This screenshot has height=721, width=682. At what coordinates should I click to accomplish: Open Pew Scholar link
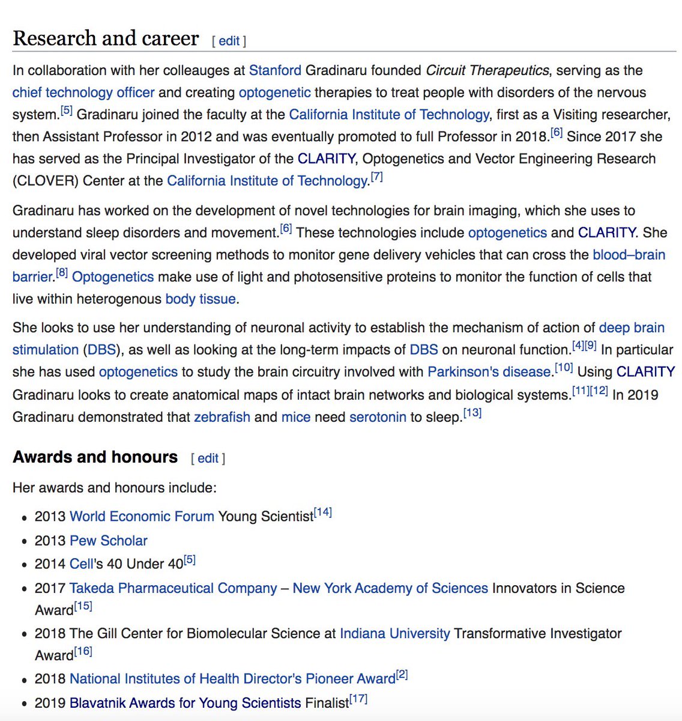click(109, 541)
